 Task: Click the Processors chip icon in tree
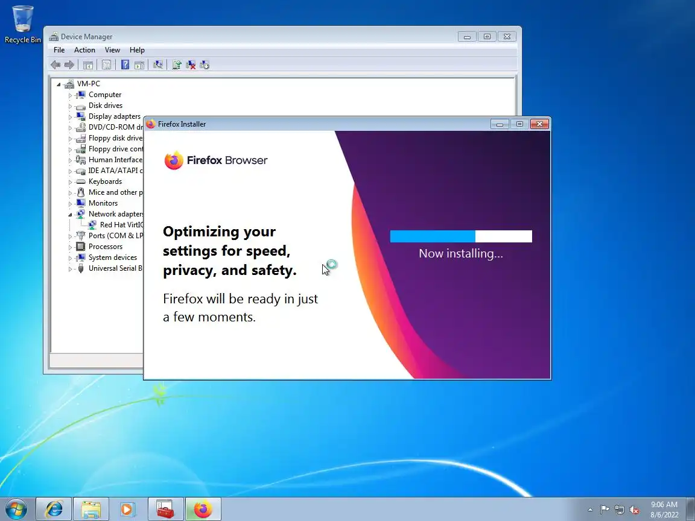tap(81, 246)
